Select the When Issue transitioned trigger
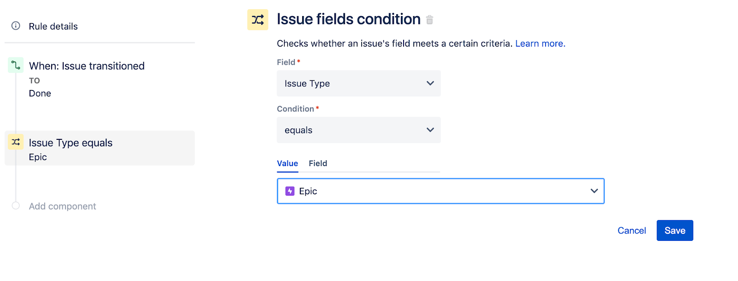This screenshot has width=738, height=281. [x=86, y=66]
